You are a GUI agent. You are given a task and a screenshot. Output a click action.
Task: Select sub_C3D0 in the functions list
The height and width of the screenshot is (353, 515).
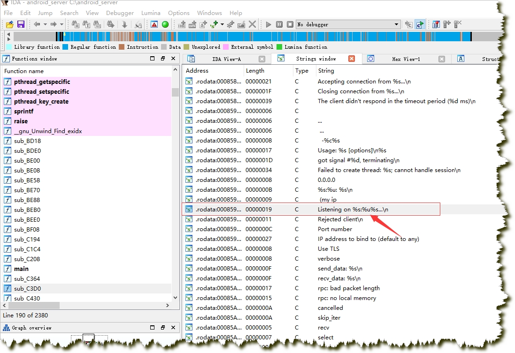click(x=87, y=289)
